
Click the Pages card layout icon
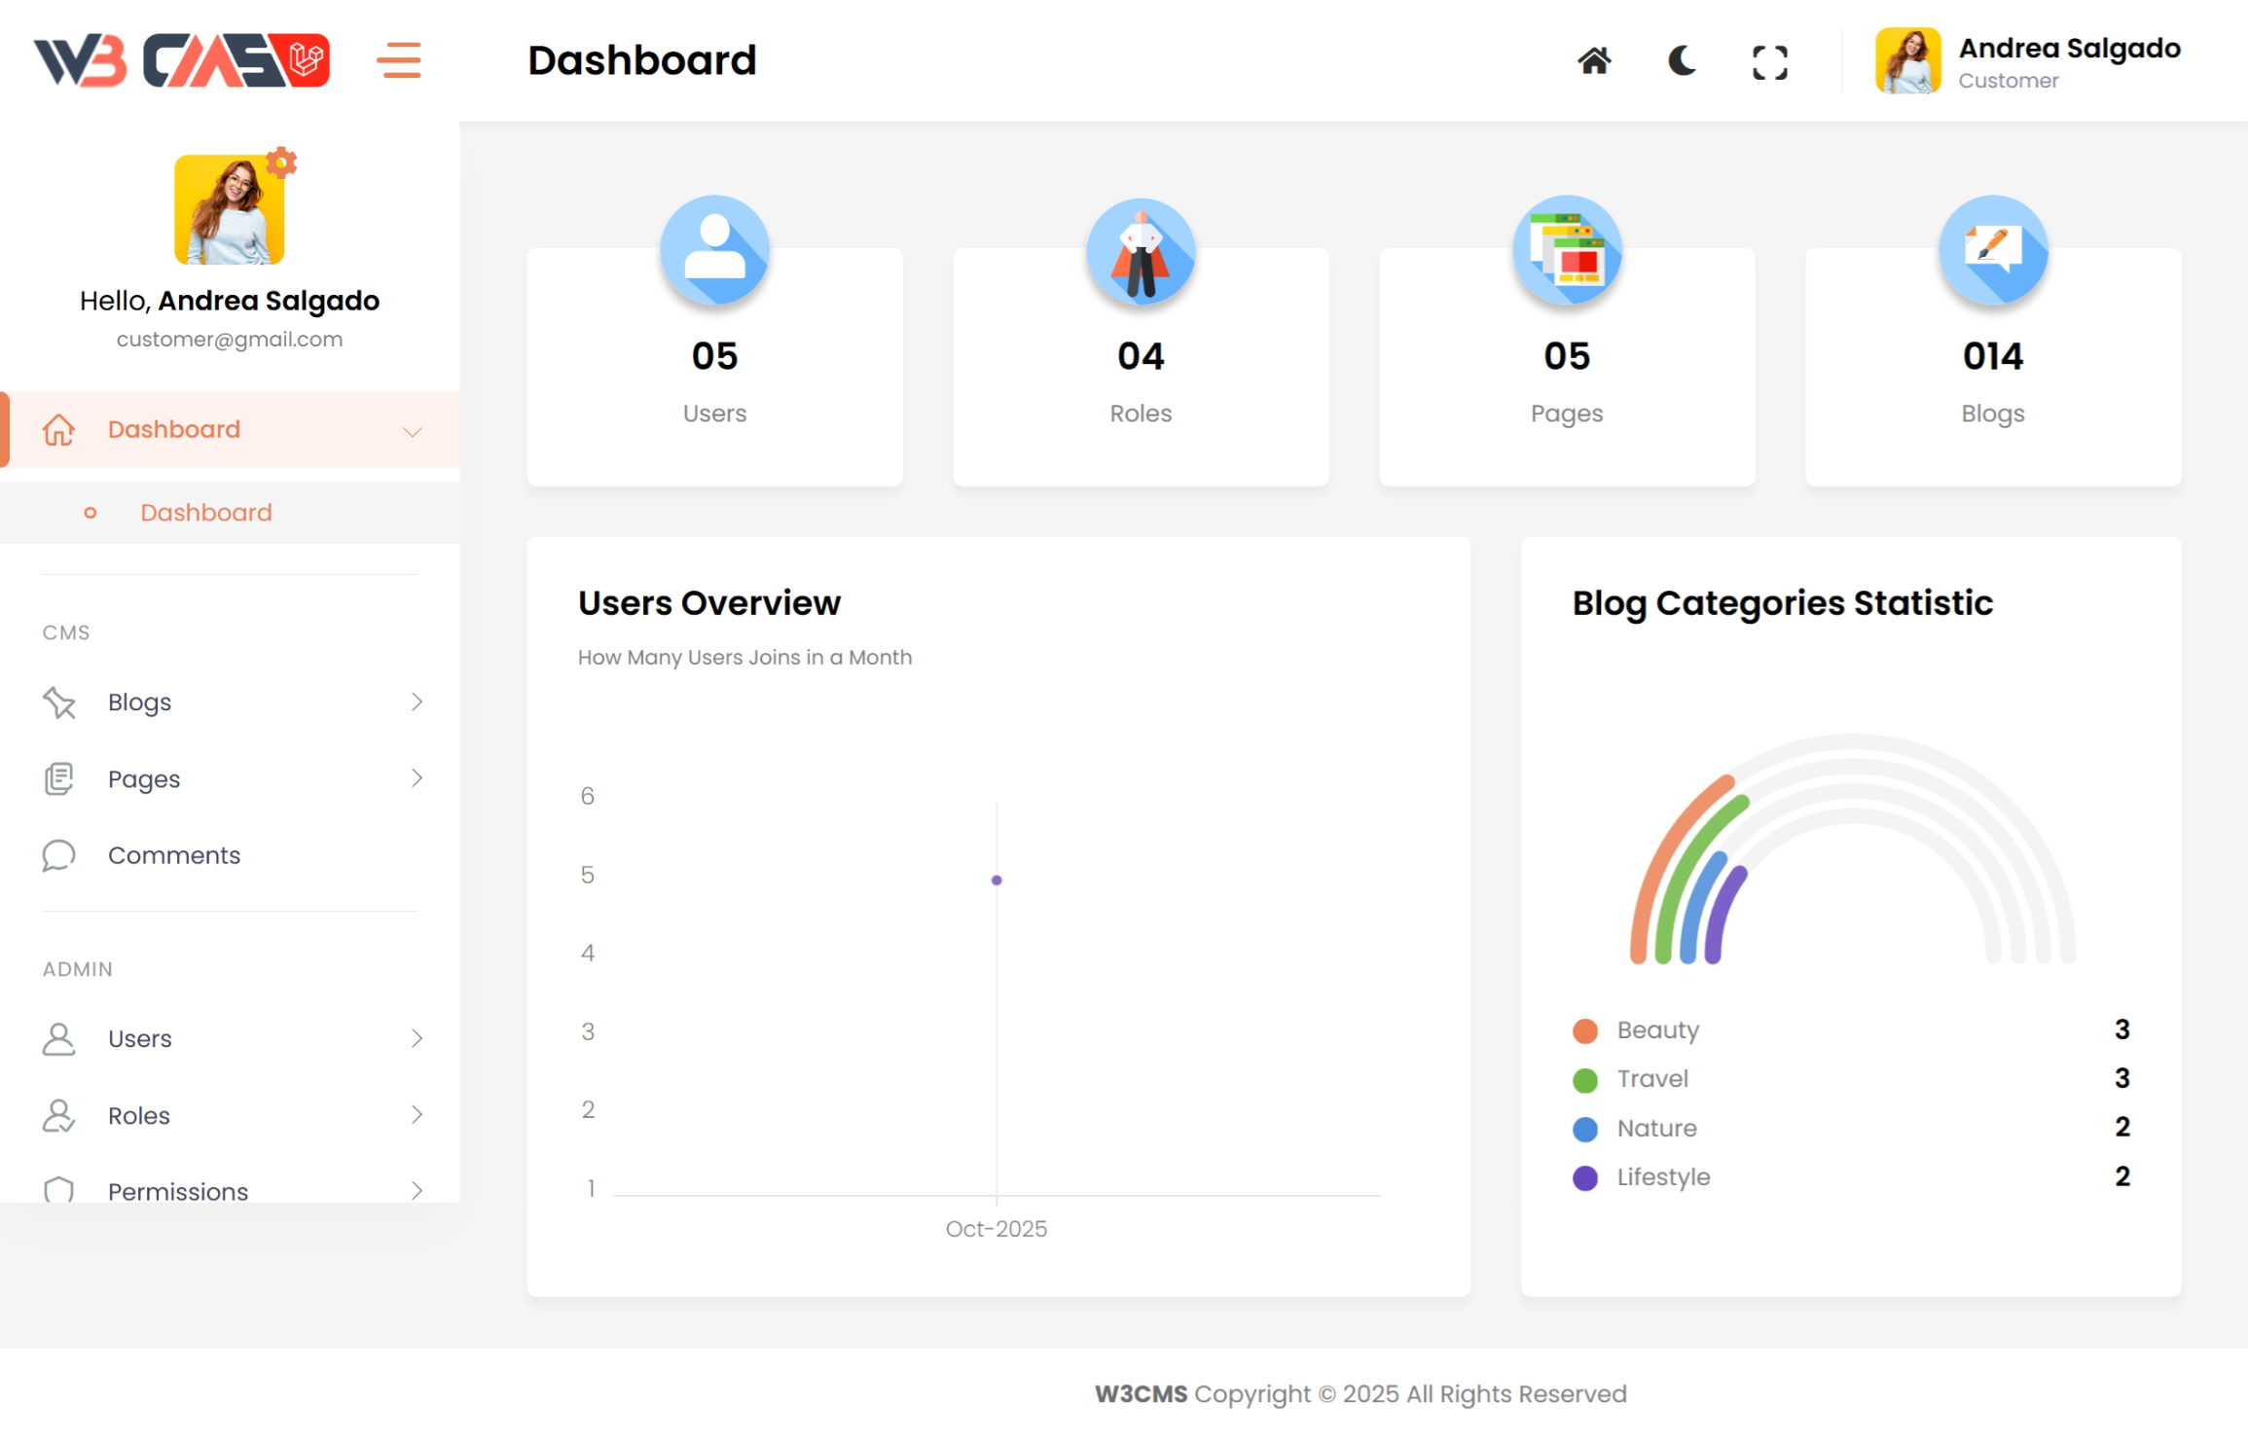tap(1566, 250)
